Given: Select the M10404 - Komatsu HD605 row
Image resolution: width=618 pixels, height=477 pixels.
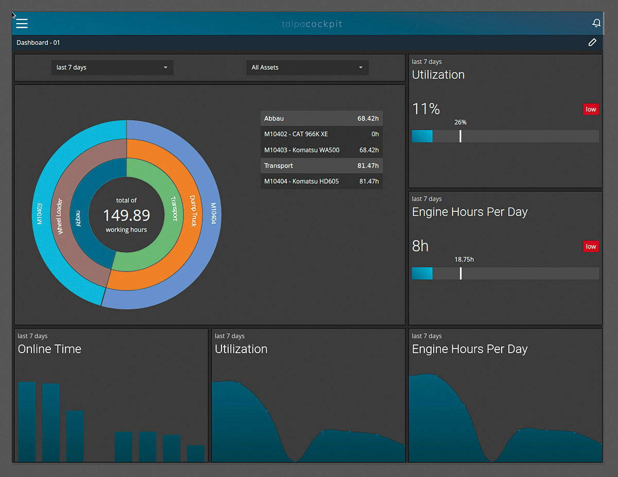Looking at the screenshot, I should click(321, 181).
